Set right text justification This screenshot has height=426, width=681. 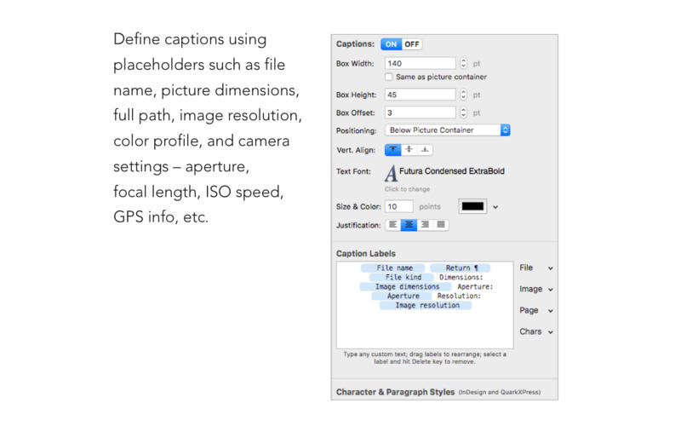425,225
